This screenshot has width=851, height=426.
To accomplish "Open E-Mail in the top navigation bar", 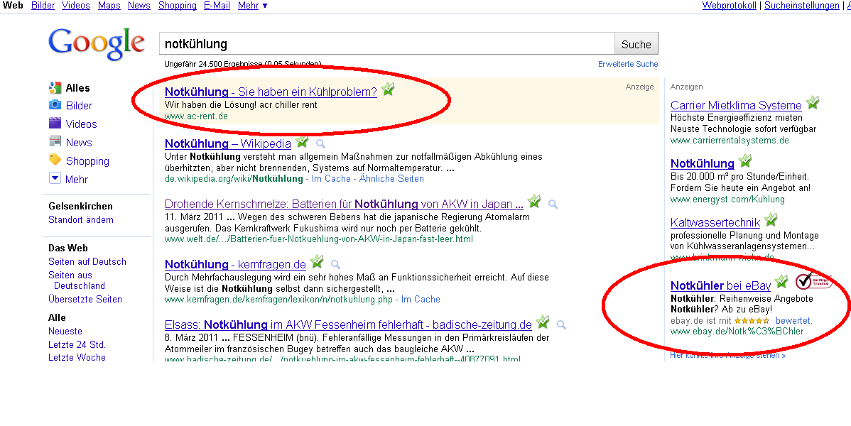I will (217, 6).
